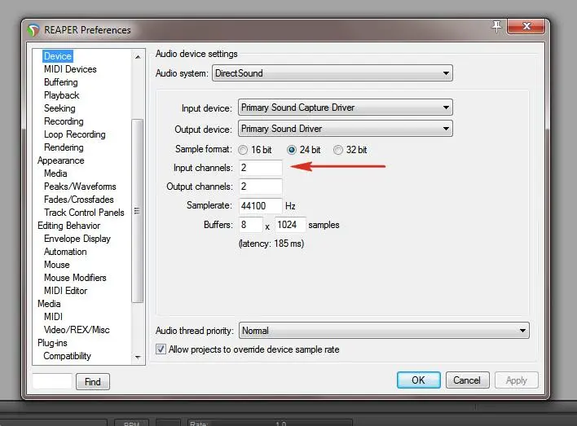The image size is (577, 426).
Task: Open Mouse Modifiers preferences
Action: (75, 278)
